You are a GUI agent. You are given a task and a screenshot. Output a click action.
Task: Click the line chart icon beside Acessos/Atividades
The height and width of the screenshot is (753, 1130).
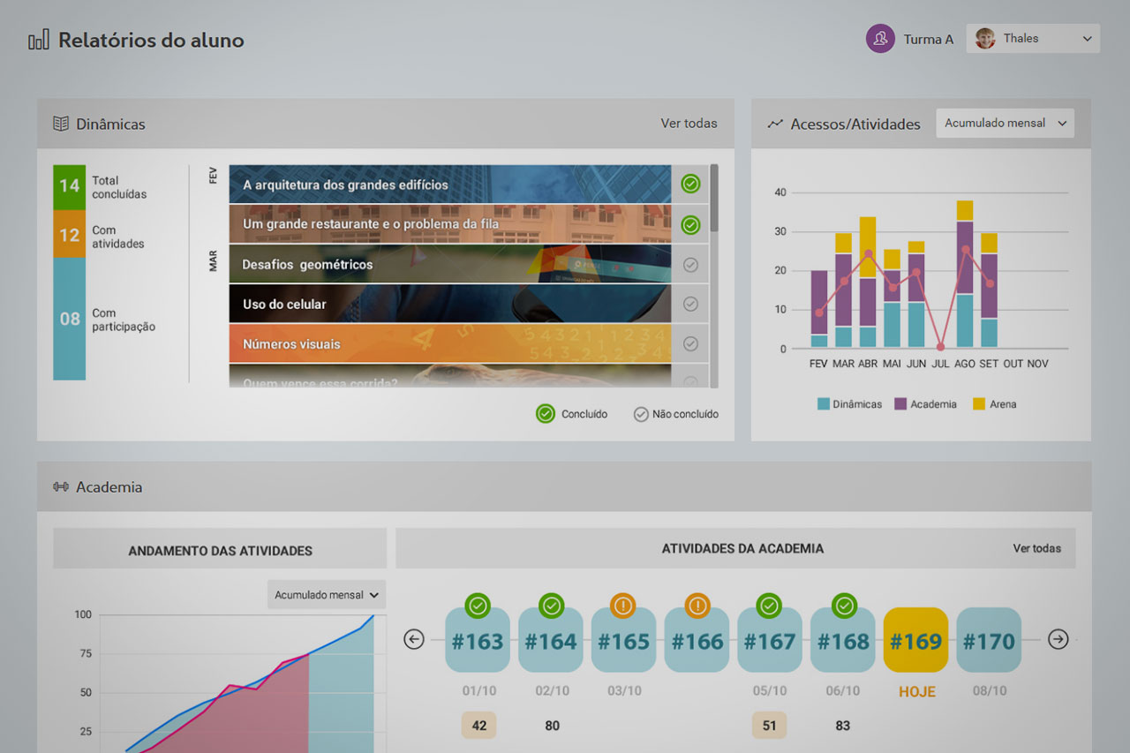[x=775, y=124]
